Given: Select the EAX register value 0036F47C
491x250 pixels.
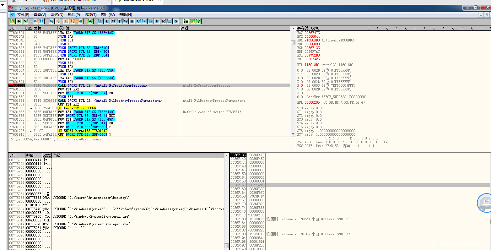Looking at the screenshot, I should click(x=312, y=33).
